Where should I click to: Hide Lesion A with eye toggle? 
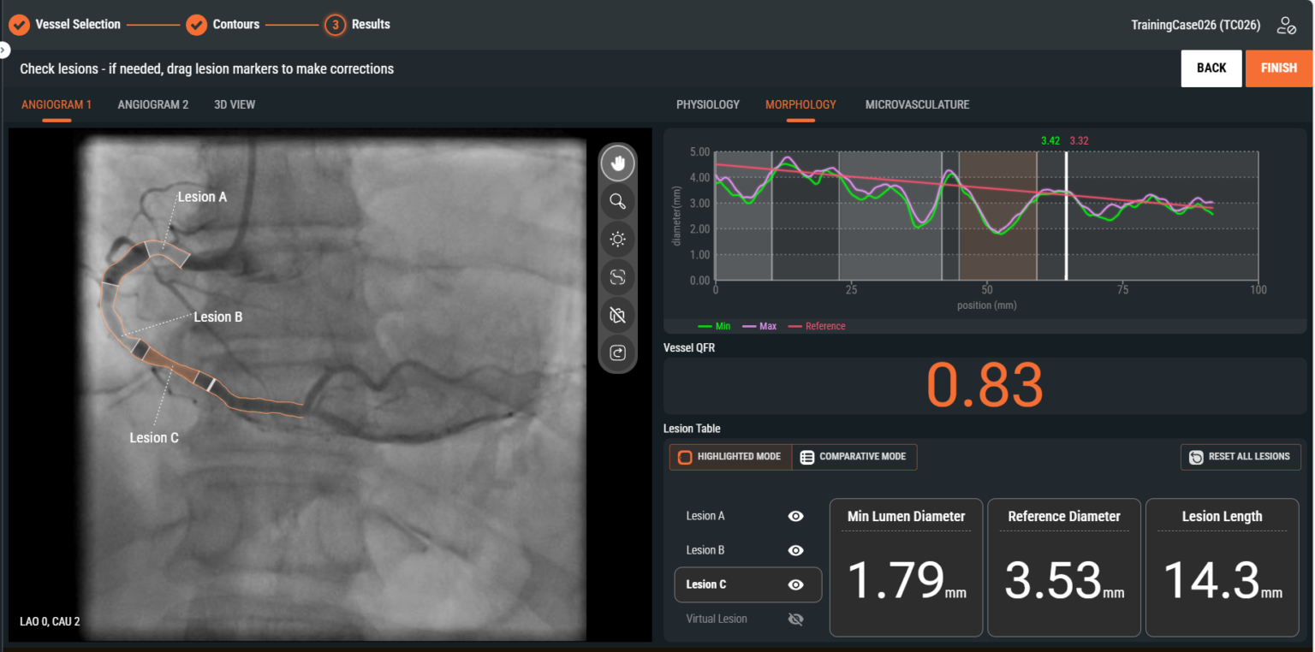[x=795, y=516]
